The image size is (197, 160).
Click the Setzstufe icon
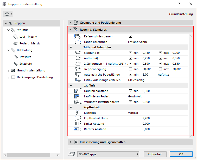click(16, 64)
